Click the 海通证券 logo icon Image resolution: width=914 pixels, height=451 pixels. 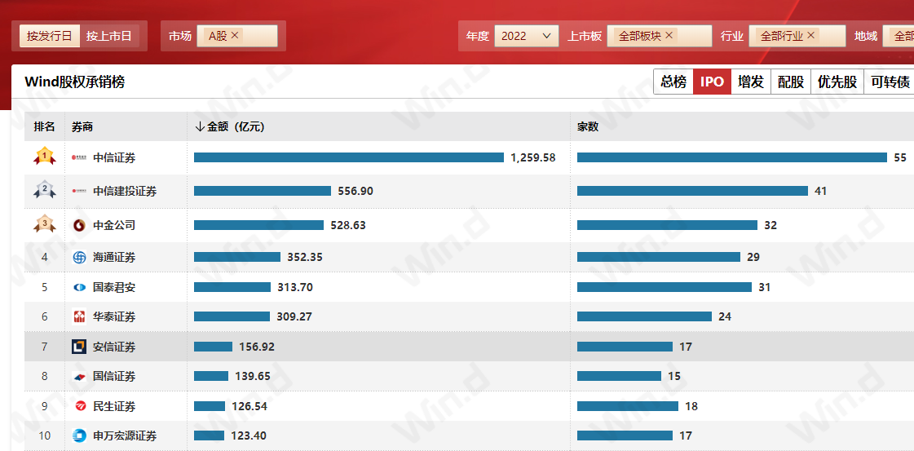[x=79, y=258]
